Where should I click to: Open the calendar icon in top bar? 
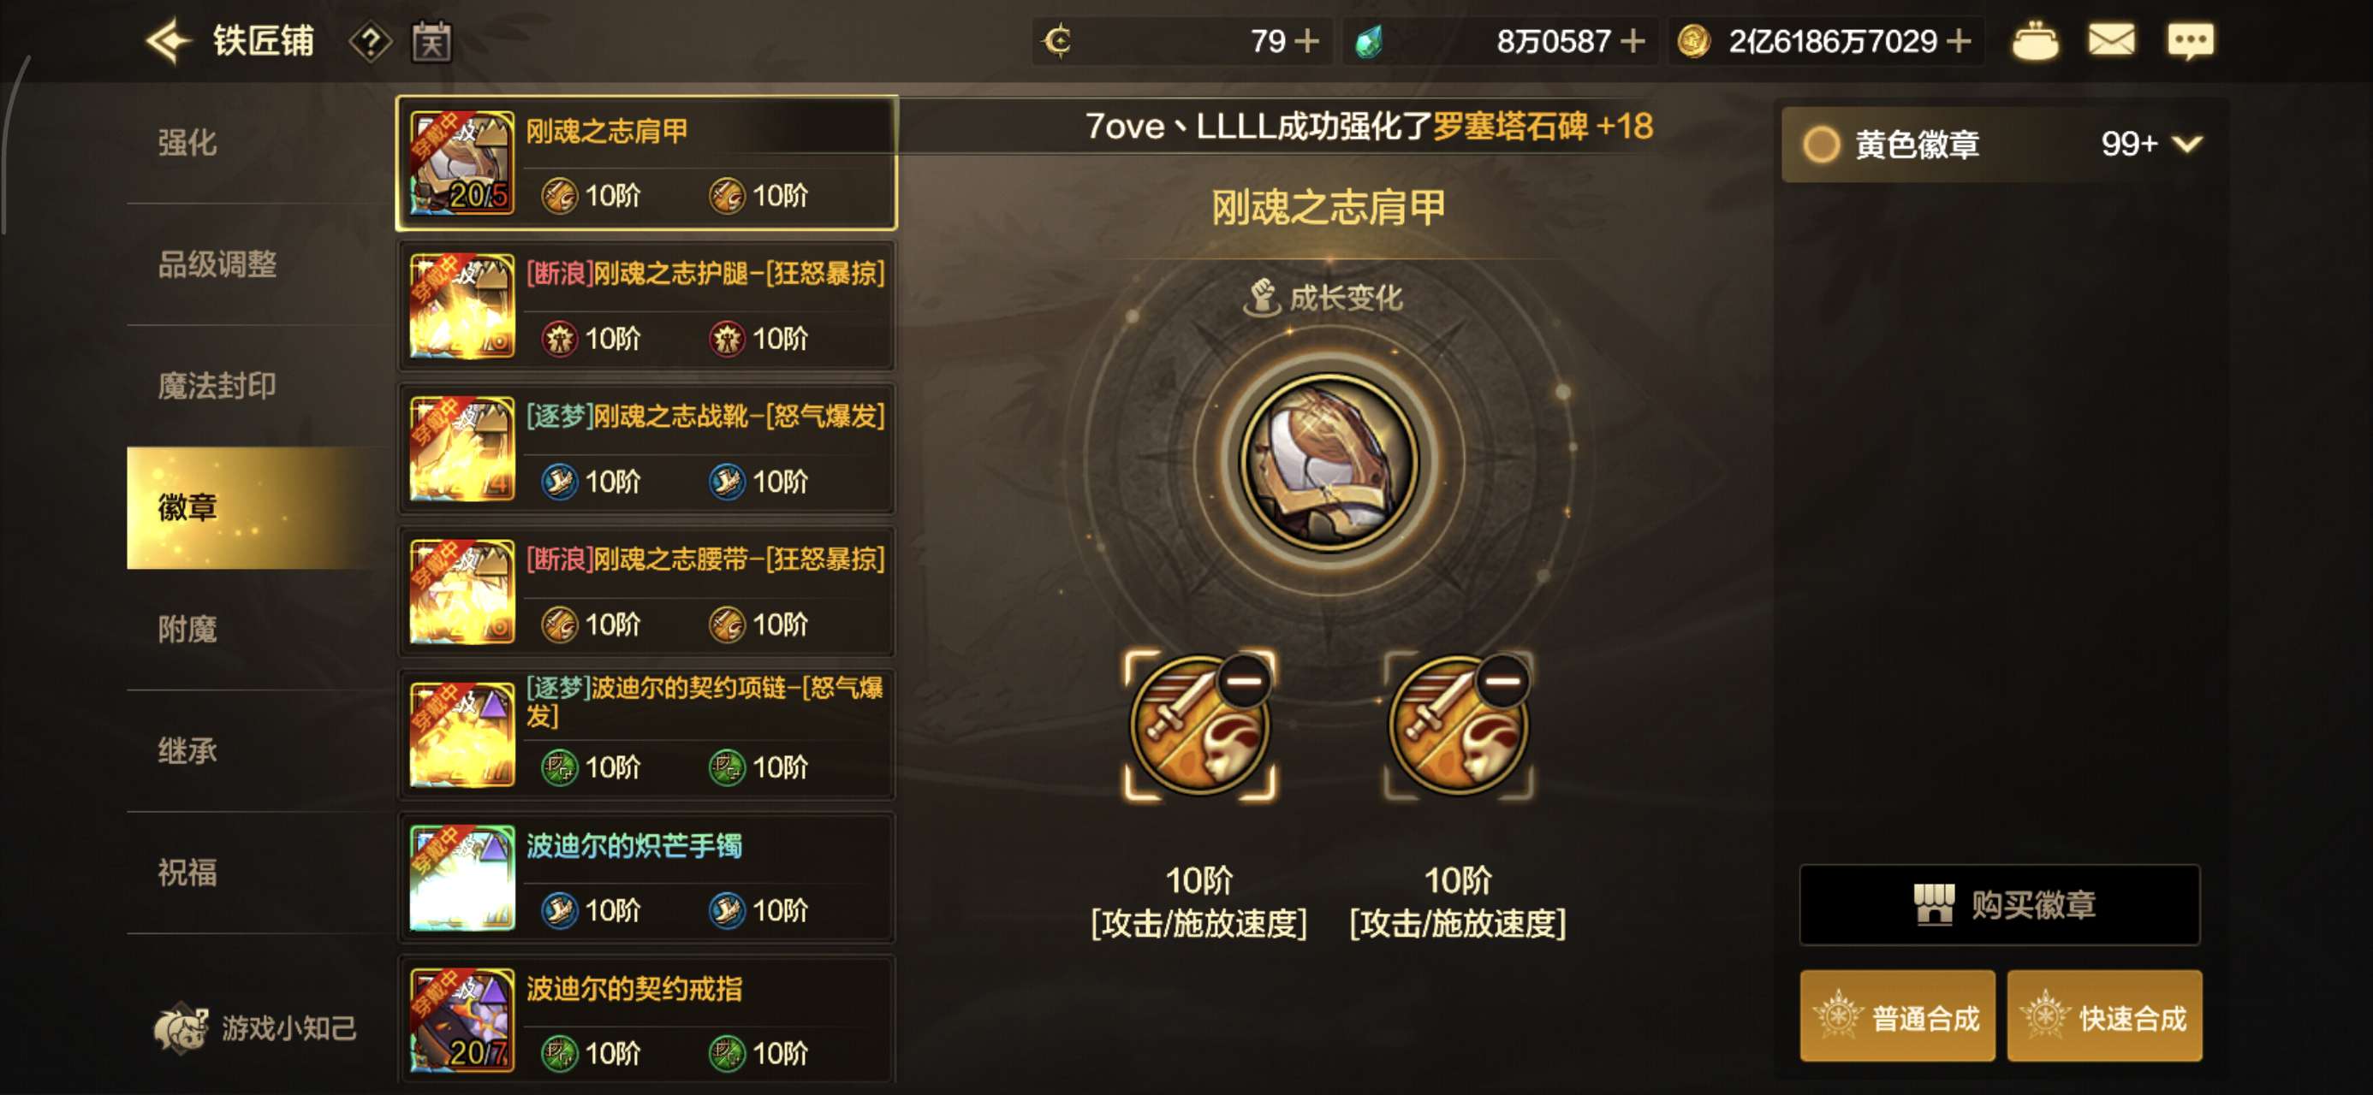coord(431,43)
